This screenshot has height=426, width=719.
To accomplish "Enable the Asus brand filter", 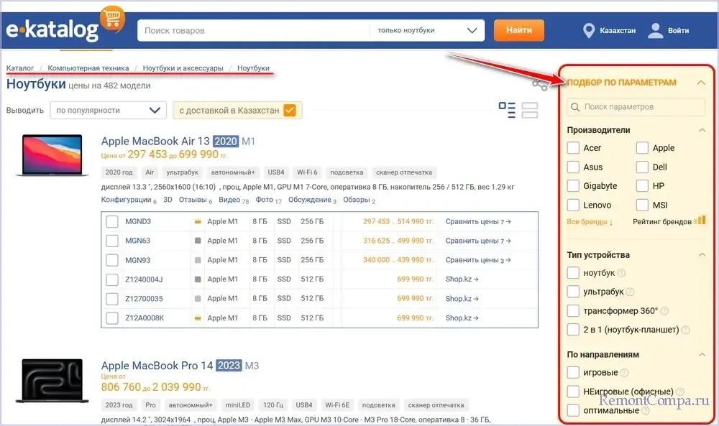I will tap(573, 167).
